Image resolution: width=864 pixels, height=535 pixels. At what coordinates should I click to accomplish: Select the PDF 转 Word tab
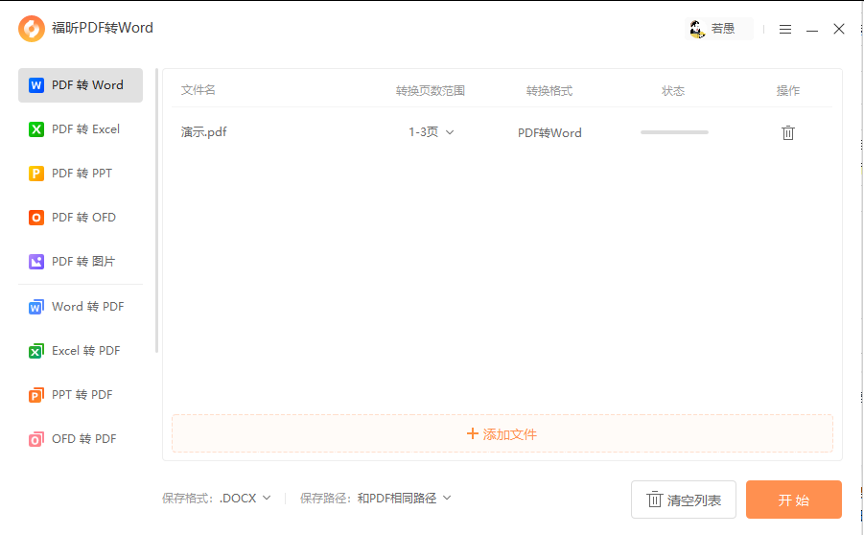(x=81, y=85)
